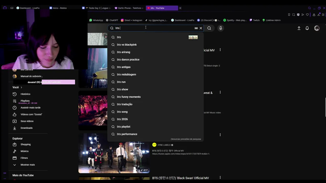326x183 pixels.
Task: Open the browser profile icon
Action: point(314,14)
